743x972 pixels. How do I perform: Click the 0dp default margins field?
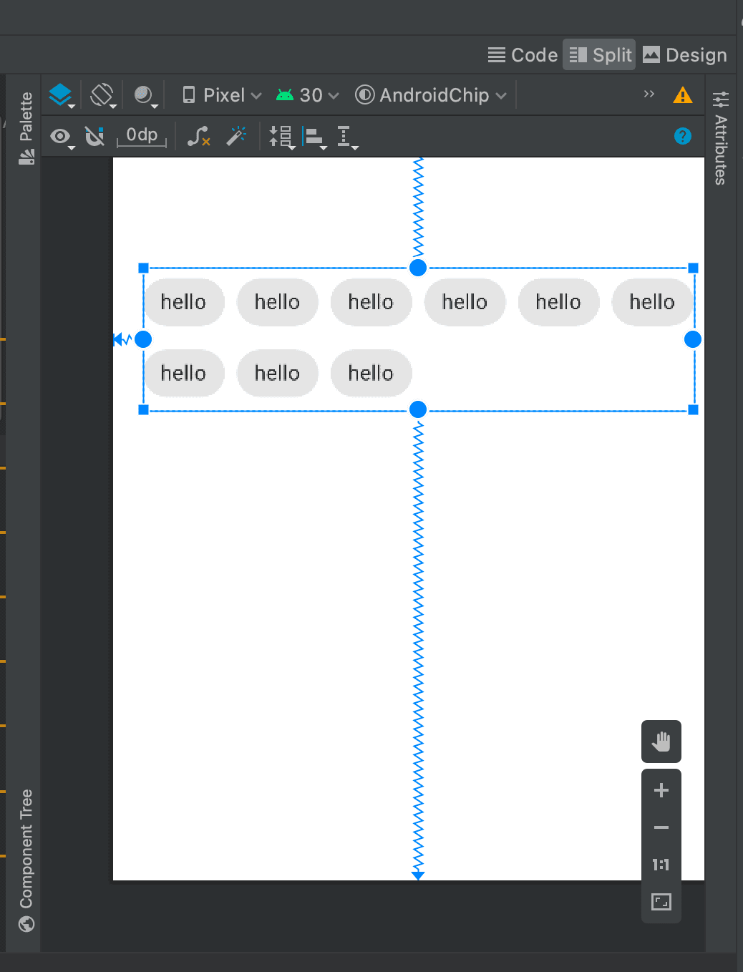[x=142, y=136]
